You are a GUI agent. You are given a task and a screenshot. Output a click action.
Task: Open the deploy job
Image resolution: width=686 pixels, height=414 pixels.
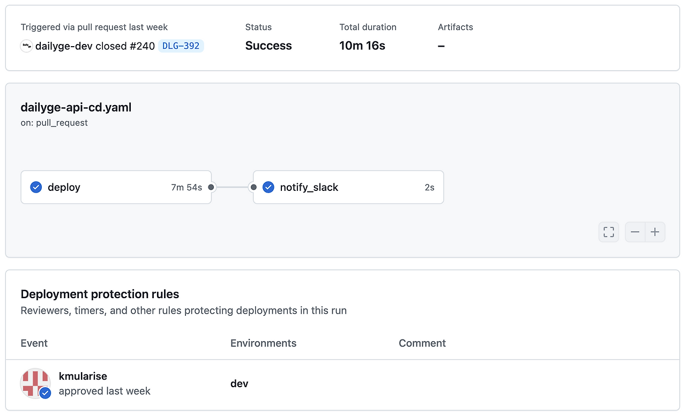[x=64, y=187]
